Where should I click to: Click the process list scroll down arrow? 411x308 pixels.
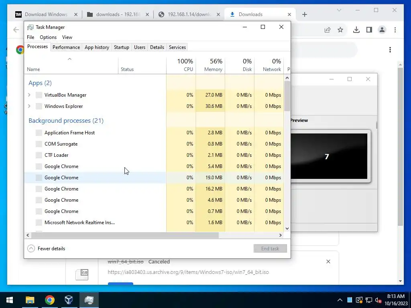(287, 228)
